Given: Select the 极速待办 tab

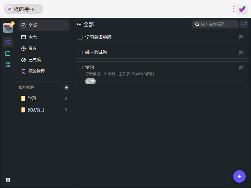Looking at the screenshot, I should pyautogui.click(x=23, y=9).
